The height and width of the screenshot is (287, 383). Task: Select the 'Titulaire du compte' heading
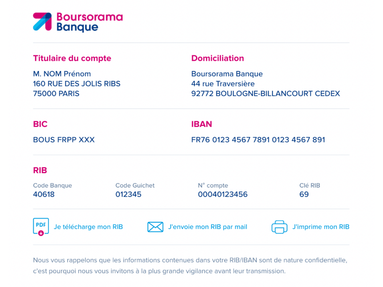pos(72,58)
